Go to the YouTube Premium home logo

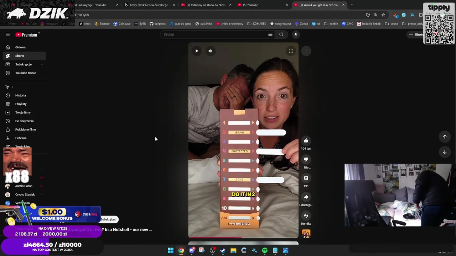[27, 34]
